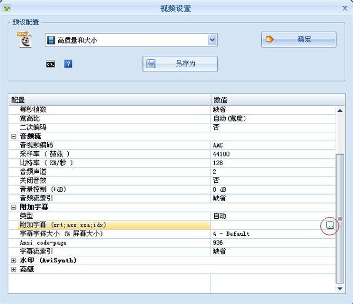Select the 关闭音效 value 否
Screen dimensions: 353x304
tap(216, 181)
